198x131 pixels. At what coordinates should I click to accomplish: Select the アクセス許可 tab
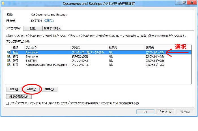[13, 28]
